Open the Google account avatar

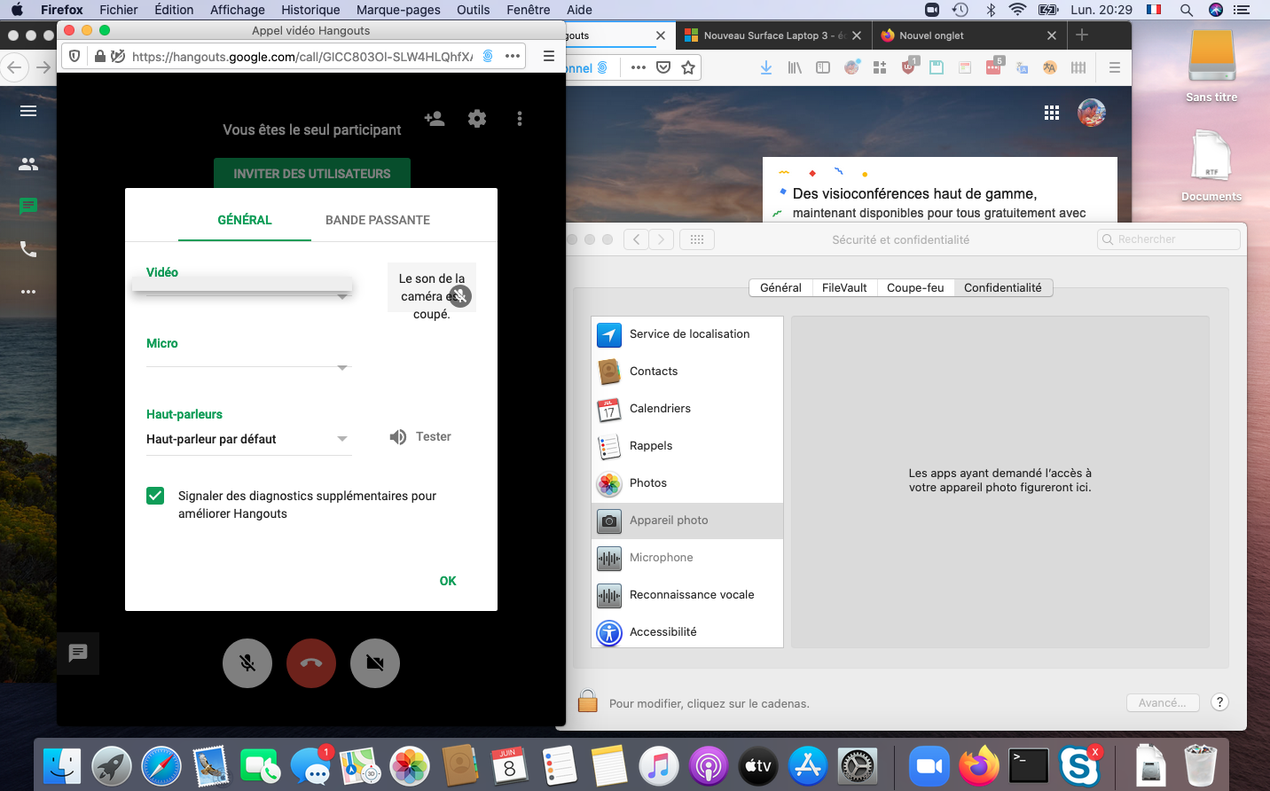(1092, 113)
